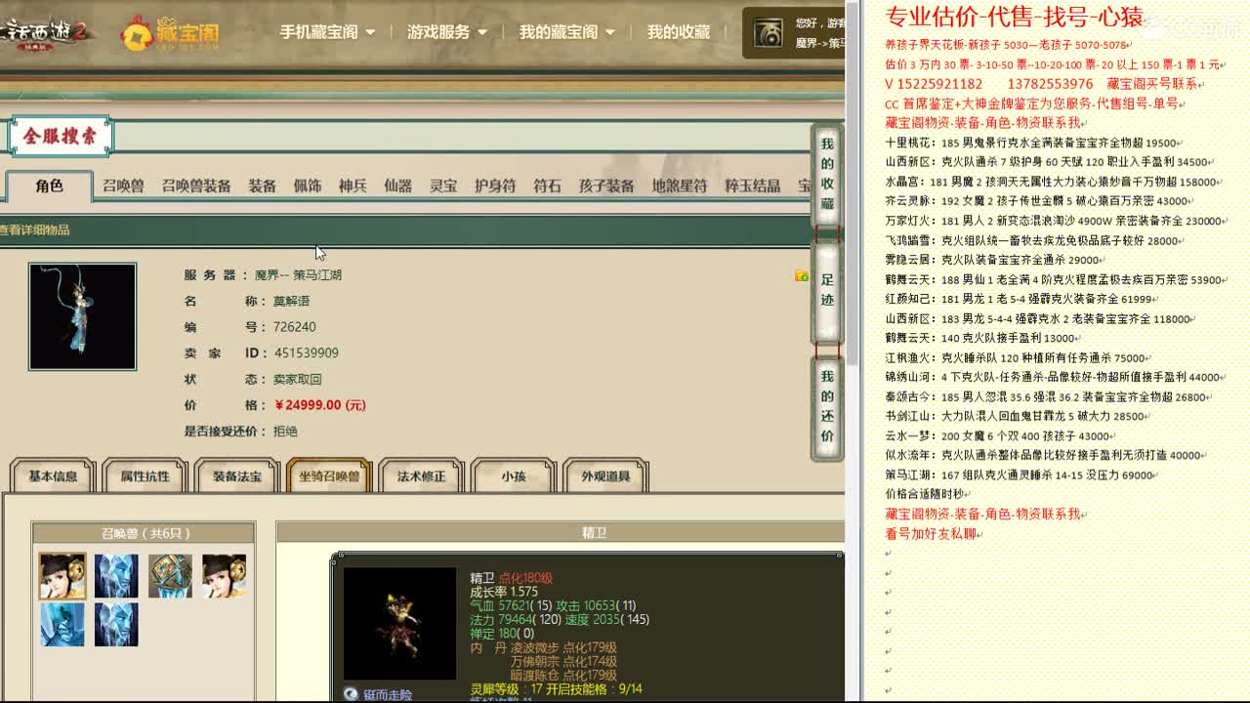
Task: Open the 我的收藏 side panel button
Action: (827, 176)
